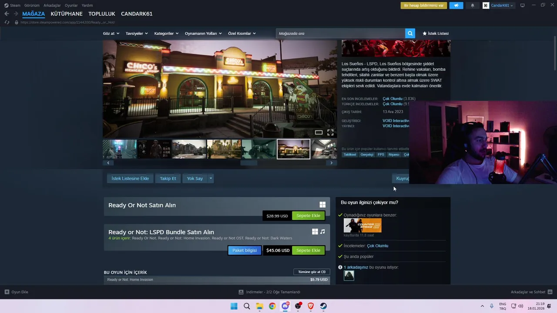The width and height of the screenshot is (557, 313).
Task: Open İstek Listesi wishlist link
Action: pos(436,33)
